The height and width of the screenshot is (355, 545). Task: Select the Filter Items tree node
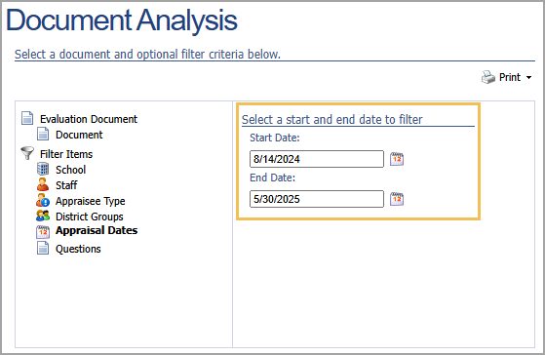coord(66,154)
